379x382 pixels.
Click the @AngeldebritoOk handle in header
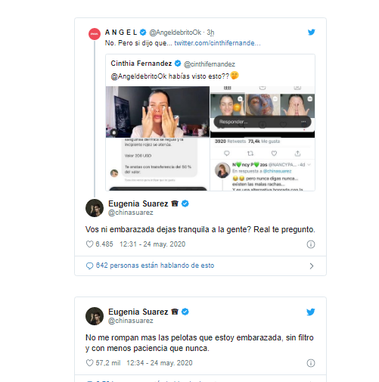coord(176,33)
